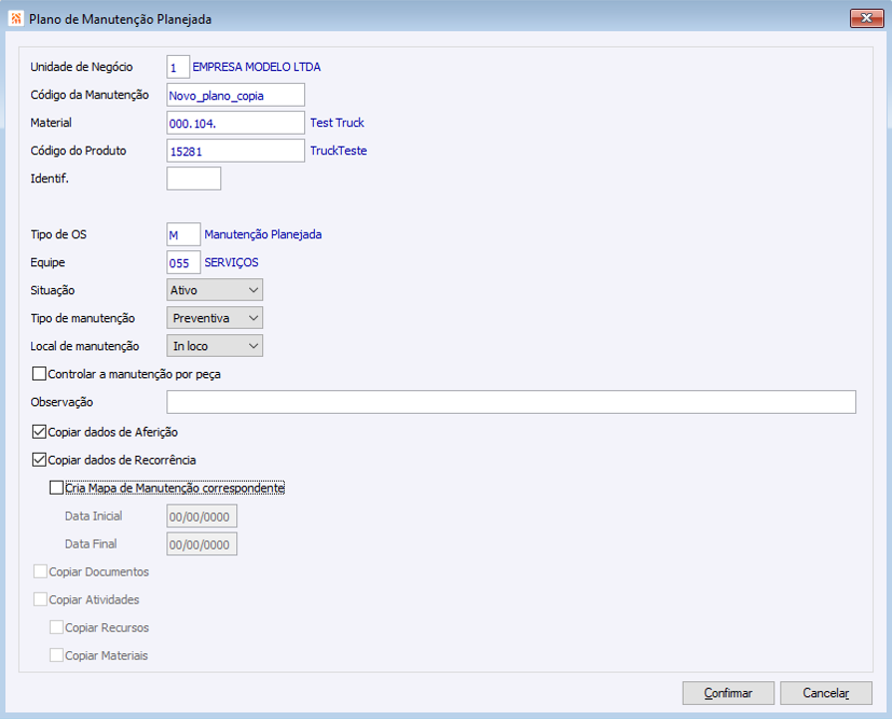This screenshot has width=892, height=719.
Task: Click the Manutenção Planejada description text
Action: pos(263,234)
